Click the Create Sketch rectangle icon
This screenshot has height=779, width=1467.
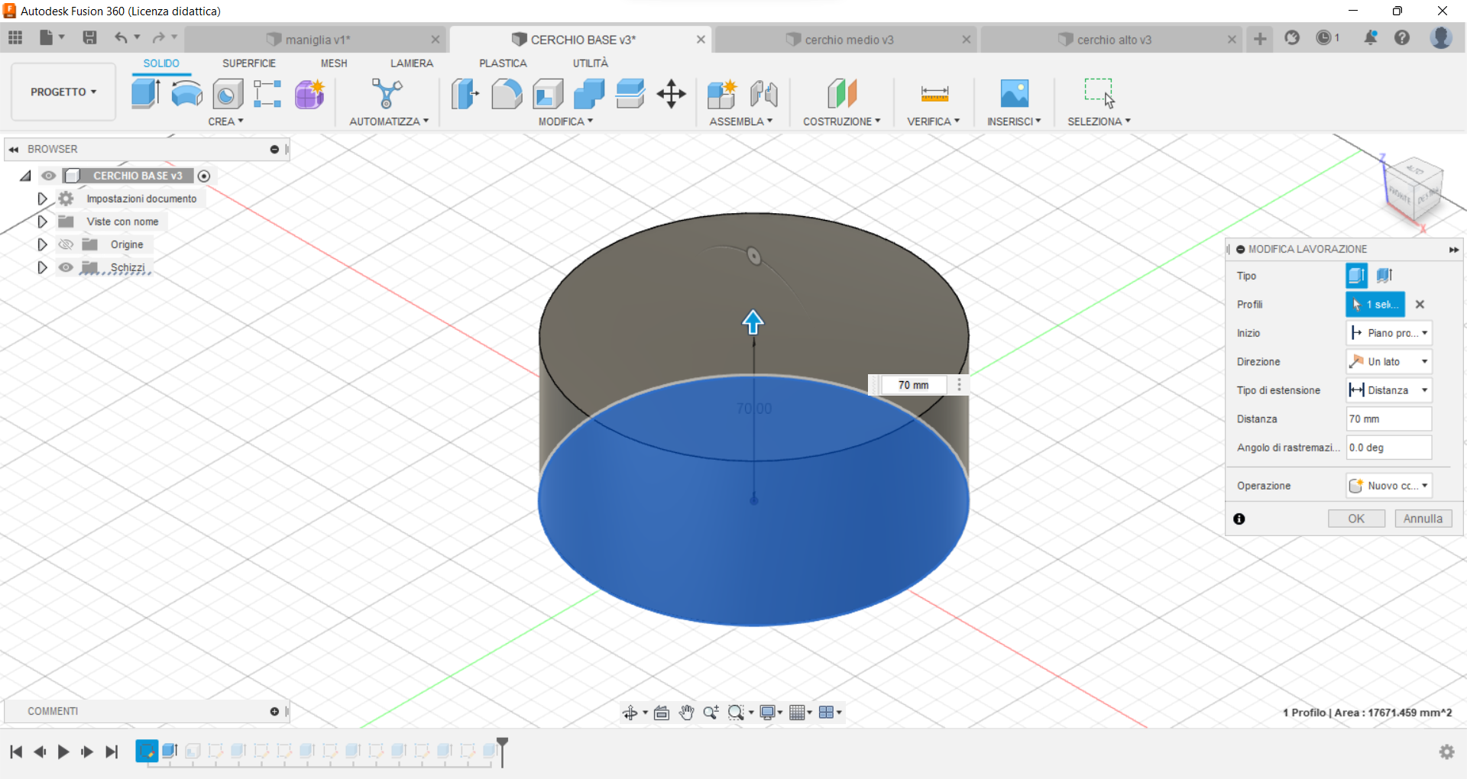click(267, 94)
